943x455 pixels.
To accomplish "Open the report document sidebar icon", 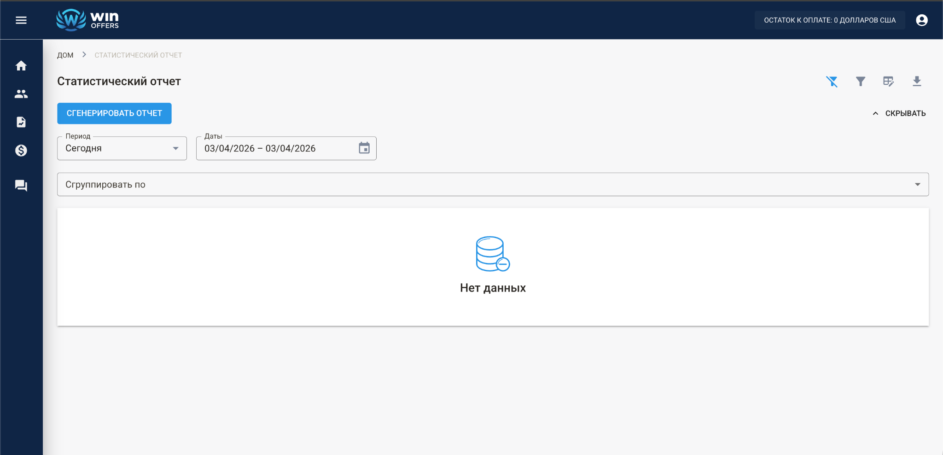I will [21, 122].
